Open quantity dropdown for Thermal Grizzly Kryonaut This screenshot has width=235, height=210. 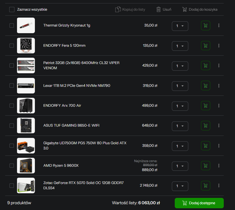click(180, 26)
